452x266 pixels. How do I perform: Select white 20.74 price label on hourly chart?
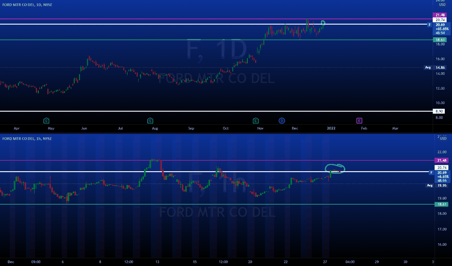(x=442, y=168)
